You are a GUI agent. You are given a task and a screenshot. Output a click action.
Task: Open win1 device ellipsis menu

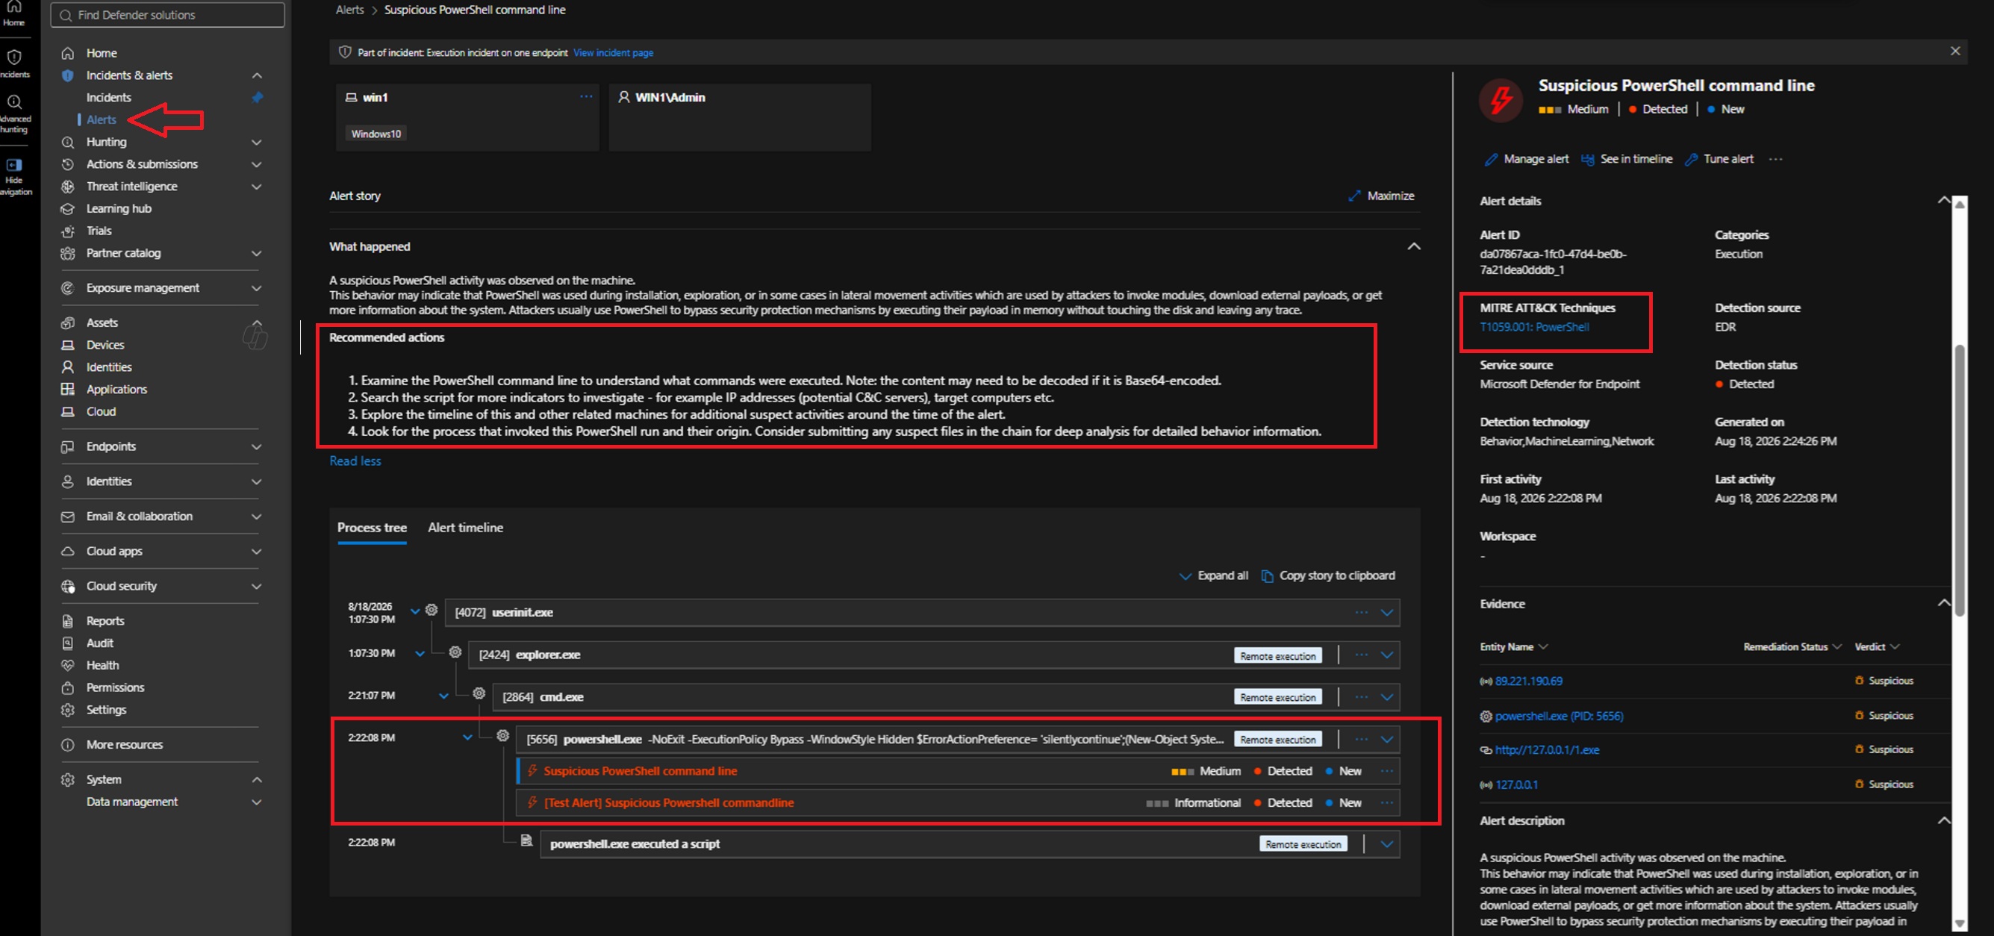click(586, 97)
